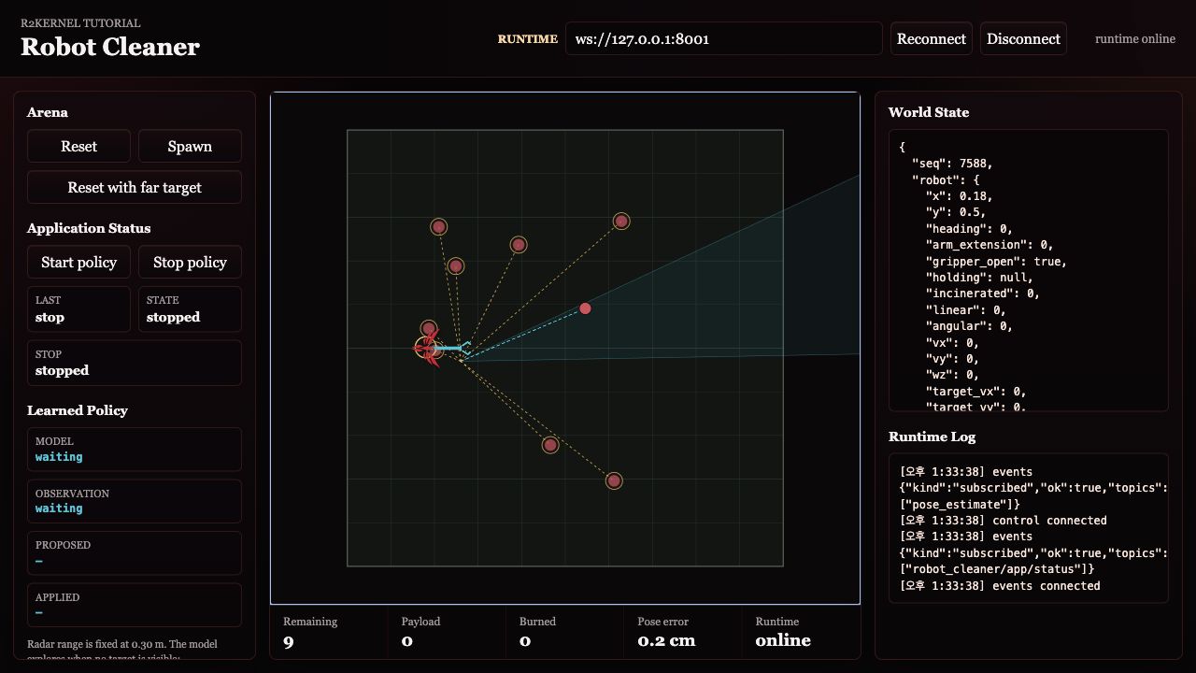Select the STATE stopped status card

pyautogui.click(x=190, y=308)
